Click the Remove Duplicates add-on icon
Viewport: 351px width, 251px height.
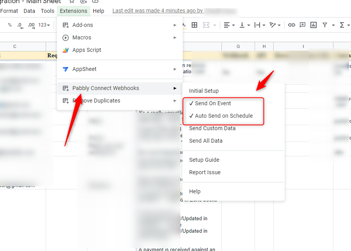pos(65,101)
